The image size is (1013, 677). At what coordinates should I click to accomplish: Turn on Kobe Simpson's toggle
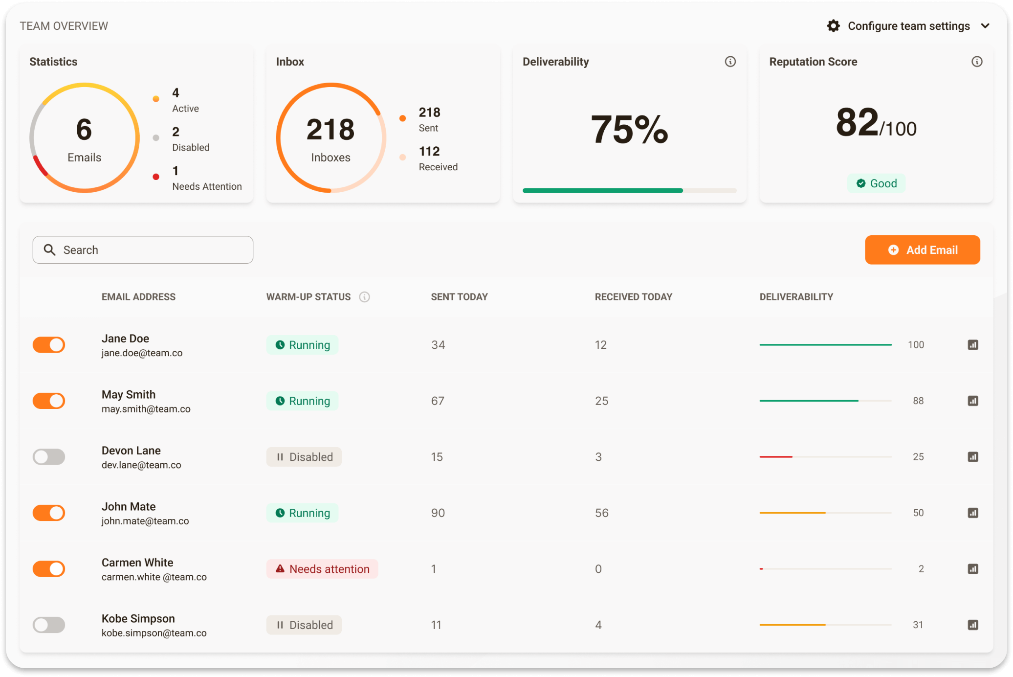tap(49, 625)
